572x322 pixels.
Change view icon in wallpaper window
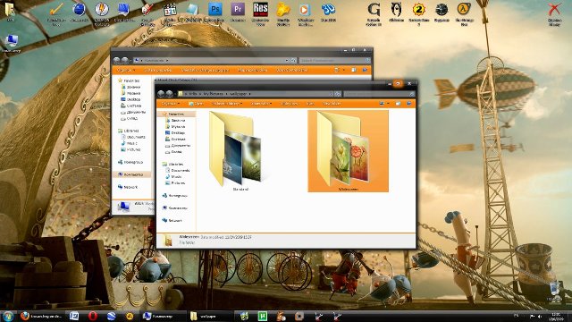click(382, 104)
